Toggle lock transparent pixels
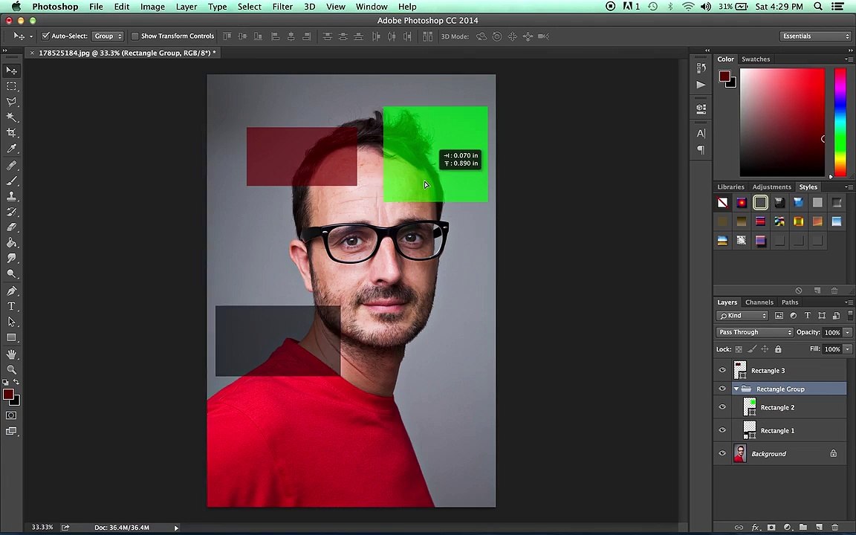Viewport: 856px width, 535px height. point(739,349)
